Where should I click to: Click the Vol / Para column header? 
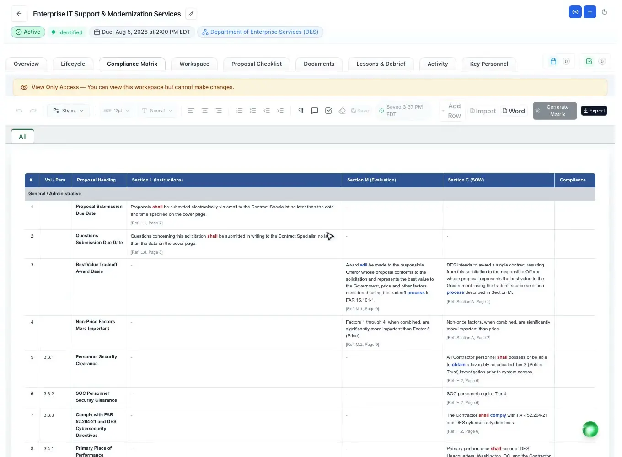(55, 180)
